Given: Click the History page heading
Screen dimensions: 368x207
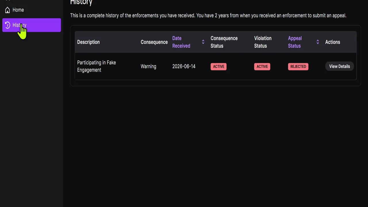Looking at the screenshot, I should (81, 2).
